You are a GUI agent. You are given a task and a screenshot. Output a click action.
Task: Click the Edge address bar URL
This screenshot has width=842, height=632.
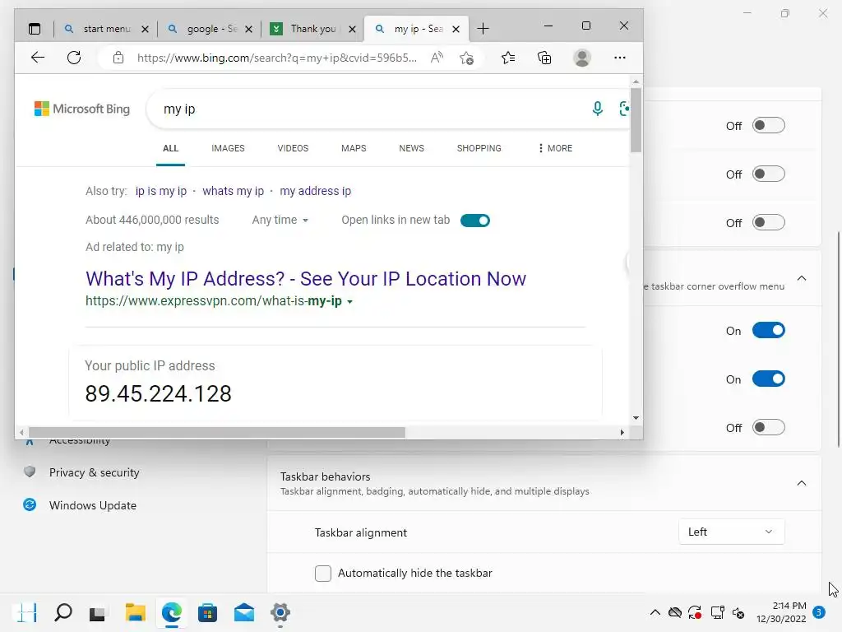tap(276, 58)
